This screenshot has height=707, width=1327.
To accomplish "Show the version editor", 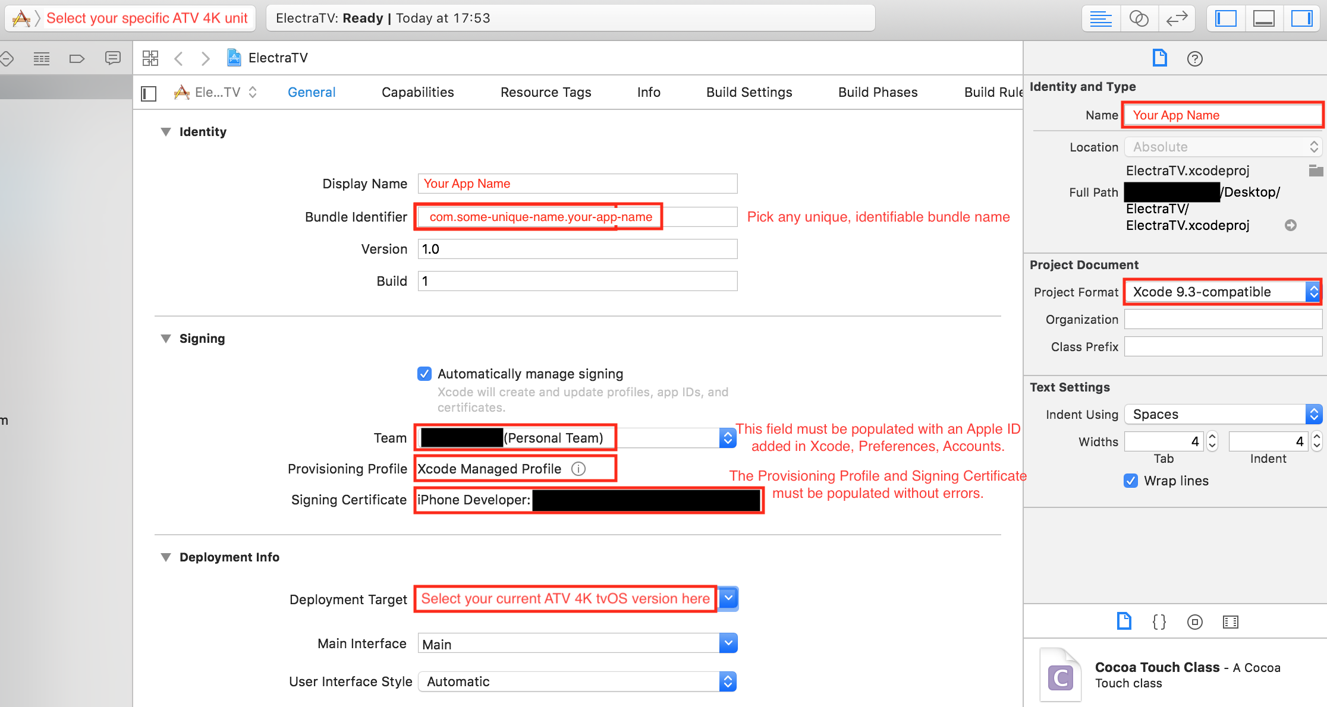I will (x=1177, y=18).
